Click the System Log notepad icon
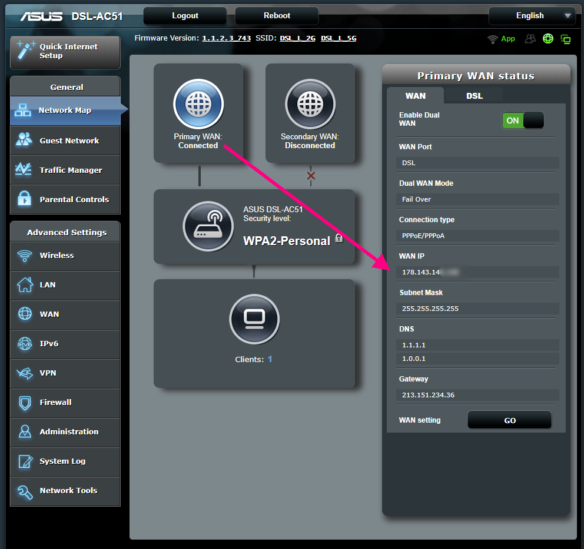The width and height of the screenshot is (584, 549). (25, 461)
